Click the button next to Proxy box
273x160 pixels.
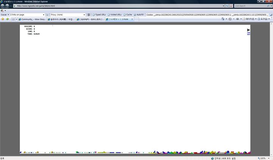[89, 15]
